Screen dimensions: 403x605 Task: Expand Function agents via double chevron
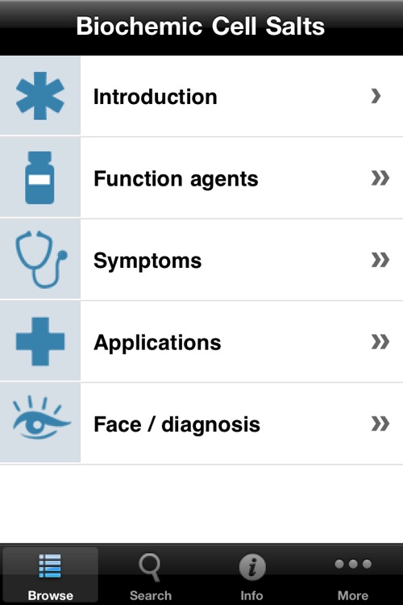click(380, 178)
